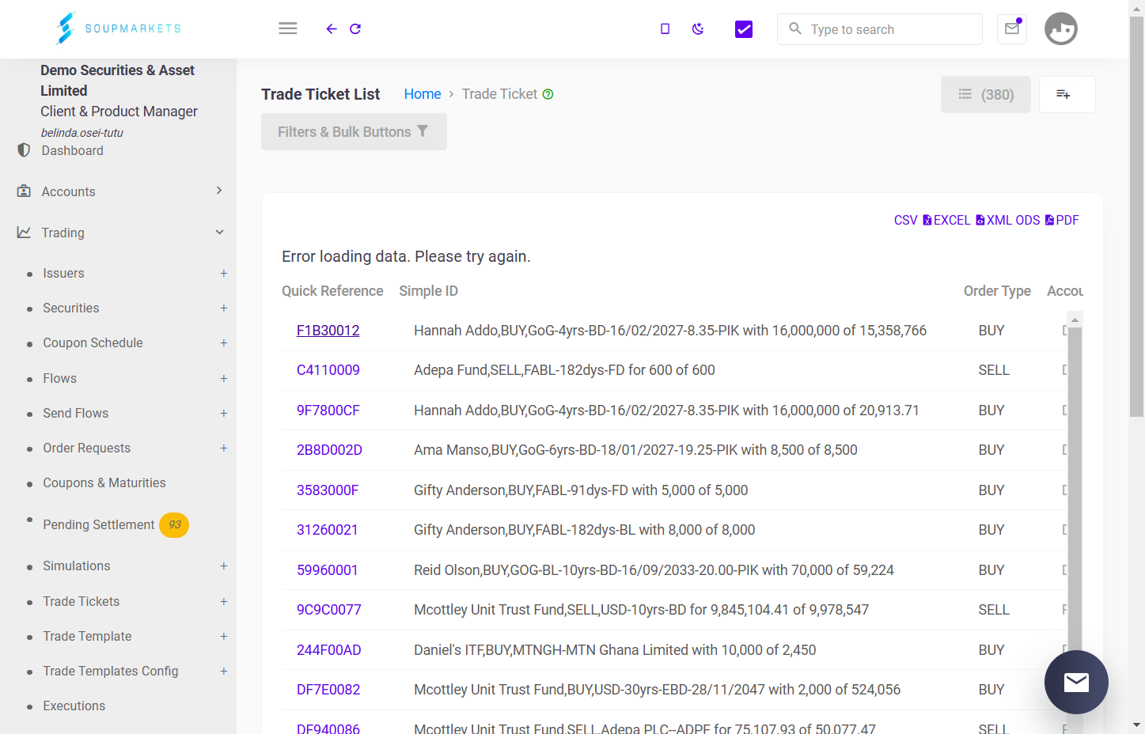Toggle dark mode moon icon
The height and width of the screenshot is (734, 1145).
click(x=698, y=29)
